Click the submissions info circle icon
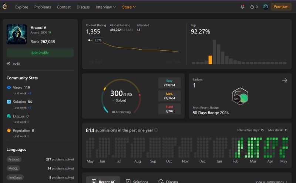The height and width of the screenshot is (183, 296). (156, 130)
